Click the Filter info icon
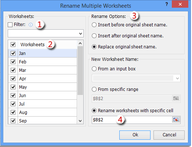 point(30,25)
